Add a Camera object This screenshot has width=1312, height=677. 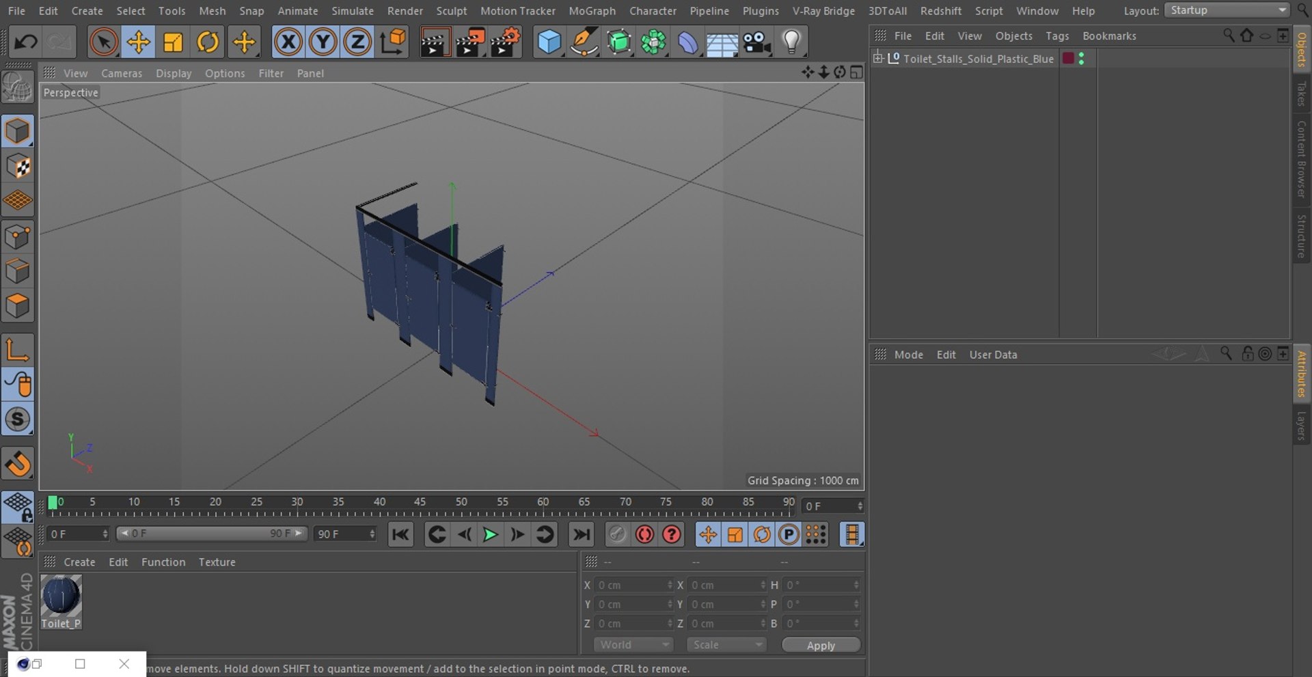click(x=757, y=42)
